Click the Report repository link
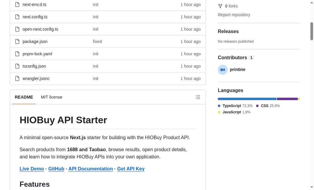 coord(234,15)
